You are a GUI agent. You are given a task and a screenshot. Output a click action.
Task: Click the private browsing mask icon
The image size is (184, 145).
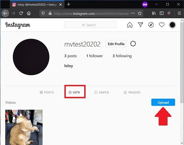[x=145, y=4]
